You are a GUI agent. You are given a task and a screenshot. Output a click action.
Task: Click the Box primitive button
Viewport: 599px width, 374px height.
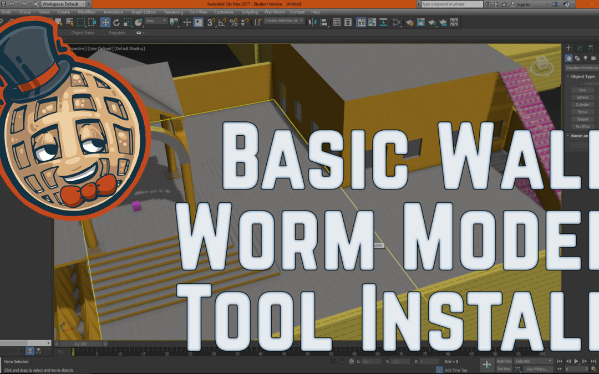(x=582, y=90)
